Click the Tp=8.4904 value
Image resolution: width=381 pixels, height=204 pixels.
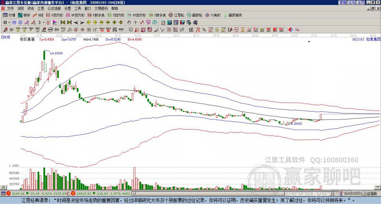47,39
